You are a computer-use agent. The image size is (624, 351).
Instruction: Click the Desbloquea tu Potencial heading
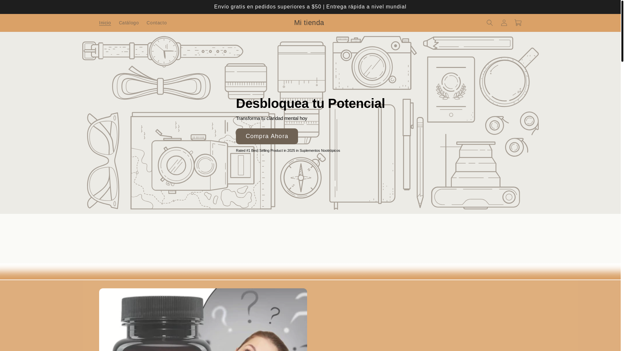310,103
